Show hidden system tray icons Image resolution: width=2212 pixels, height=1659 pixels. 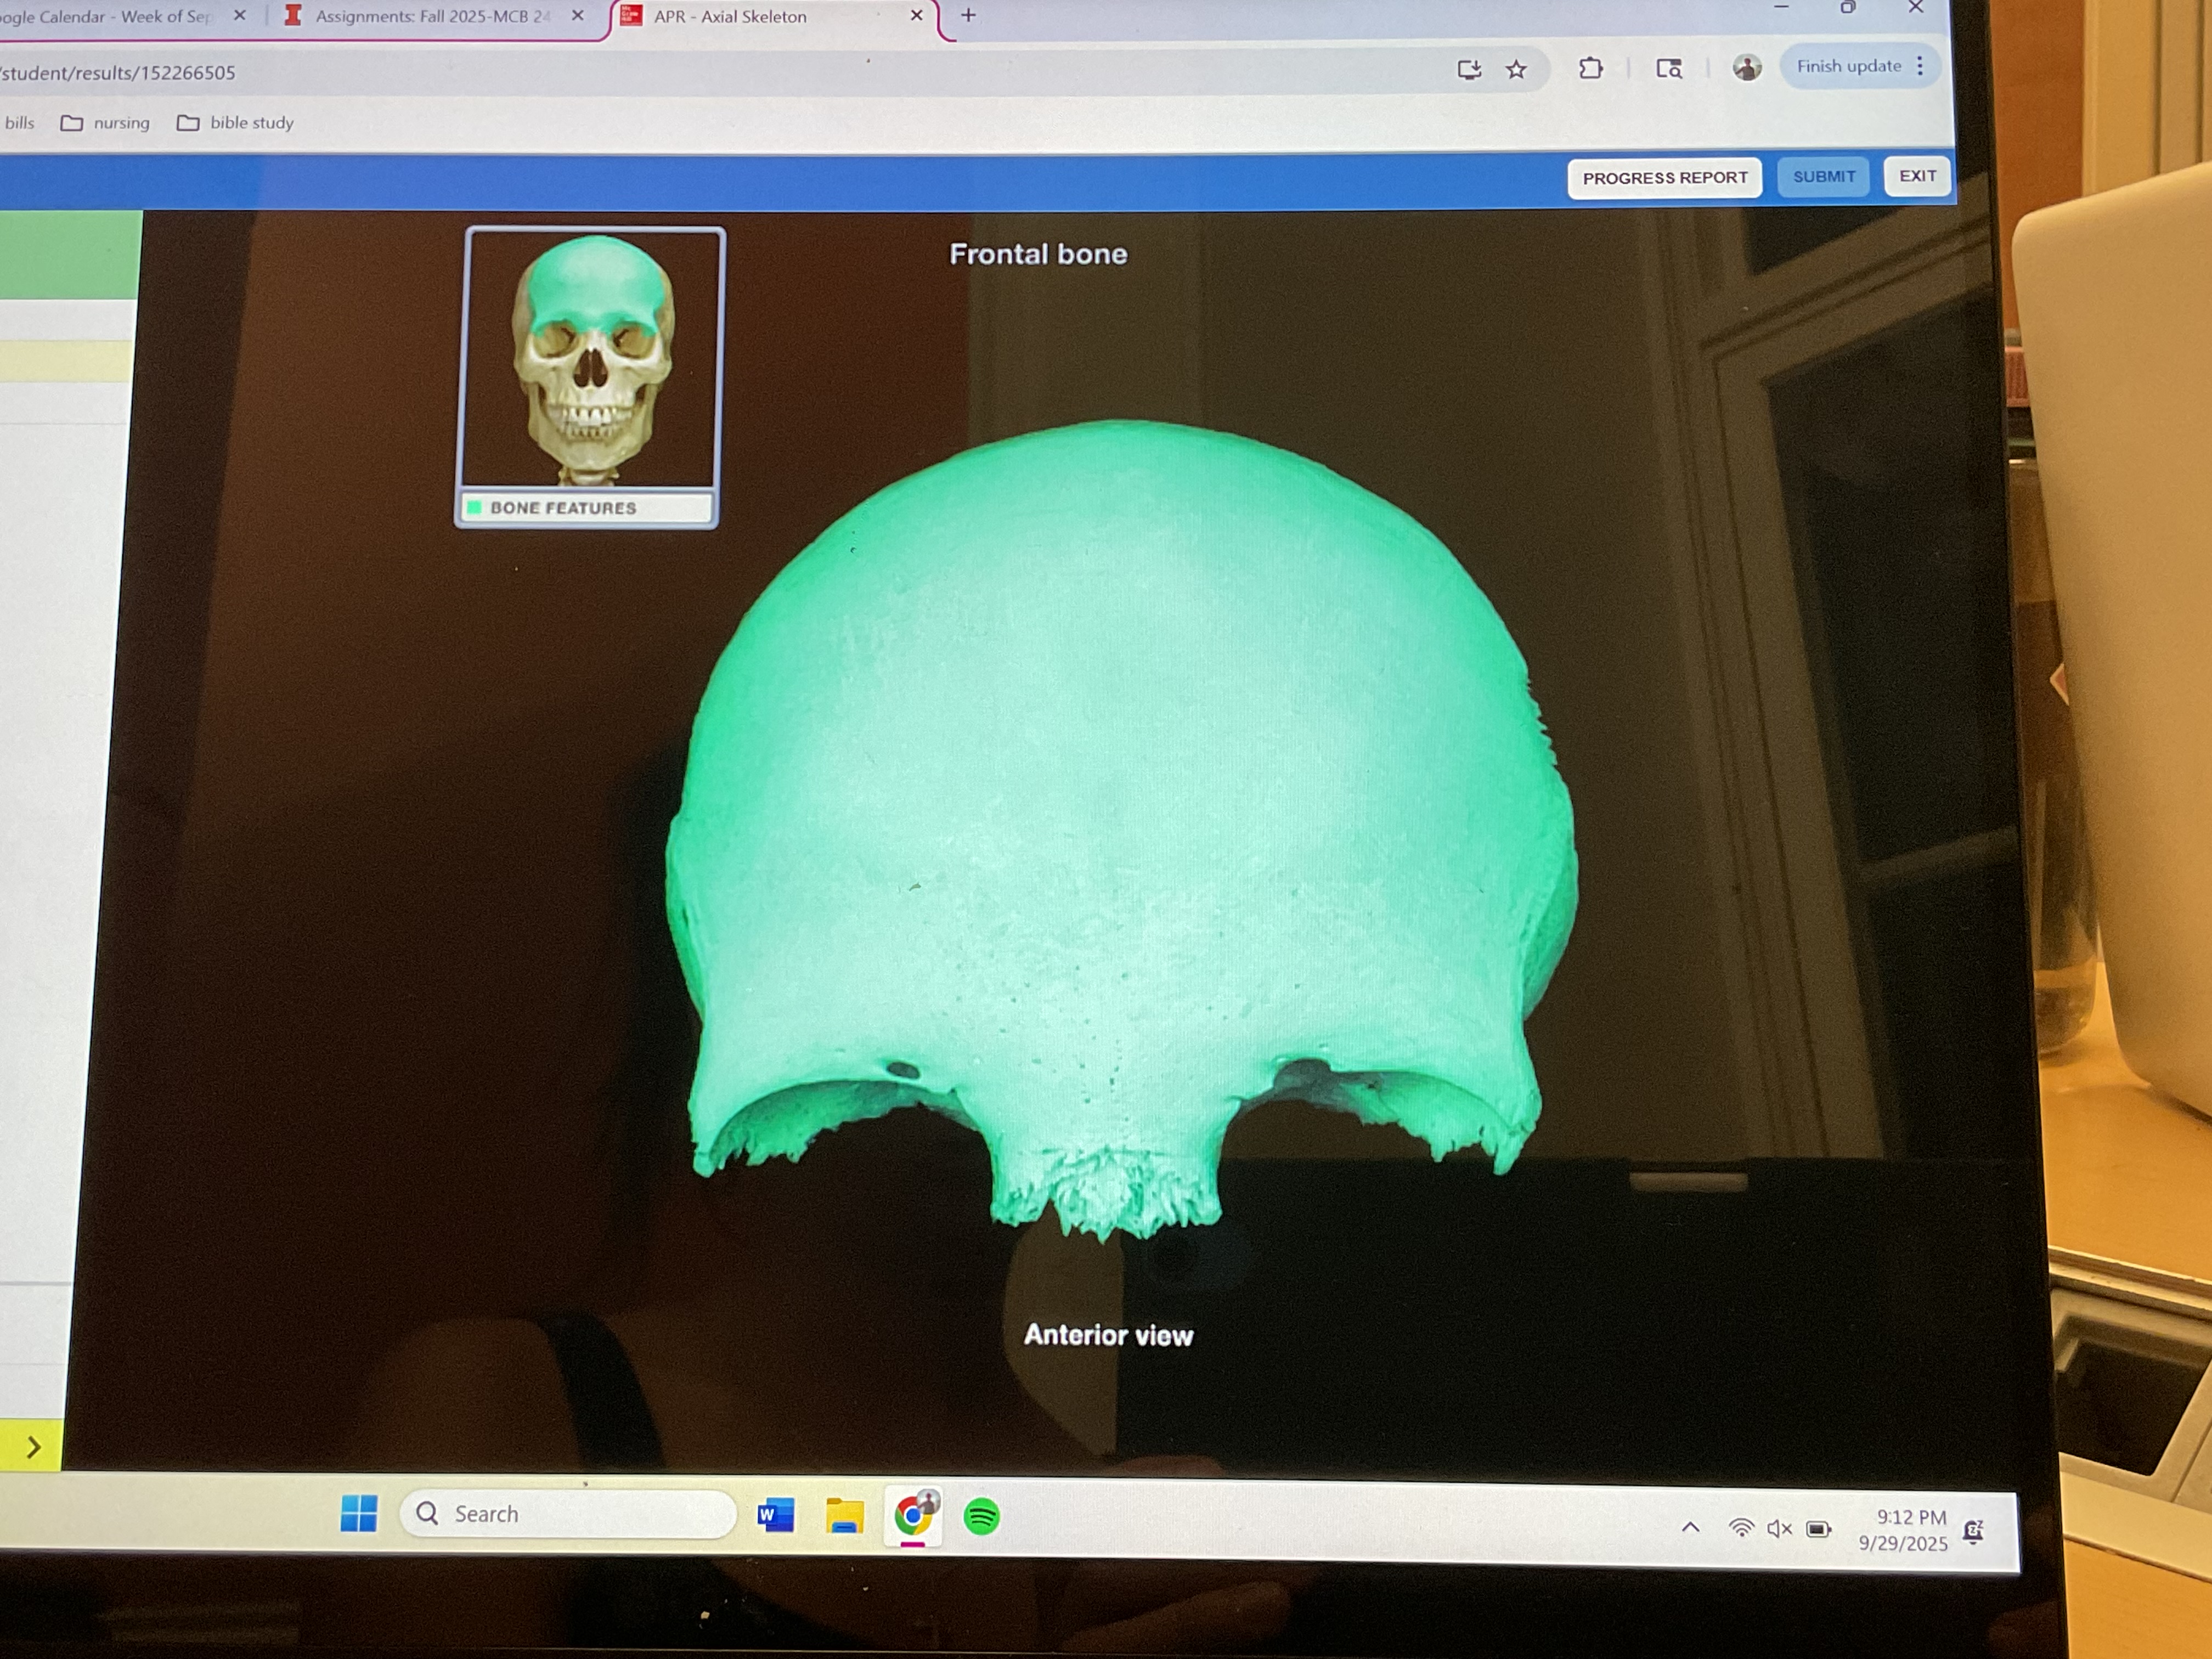pos(1690,1527)
